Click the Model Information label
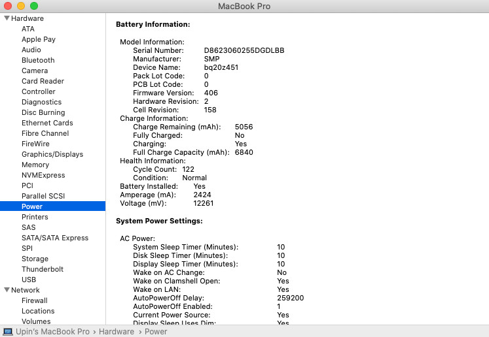The height and width of the screenshot is (337, 489). point(152,42)
